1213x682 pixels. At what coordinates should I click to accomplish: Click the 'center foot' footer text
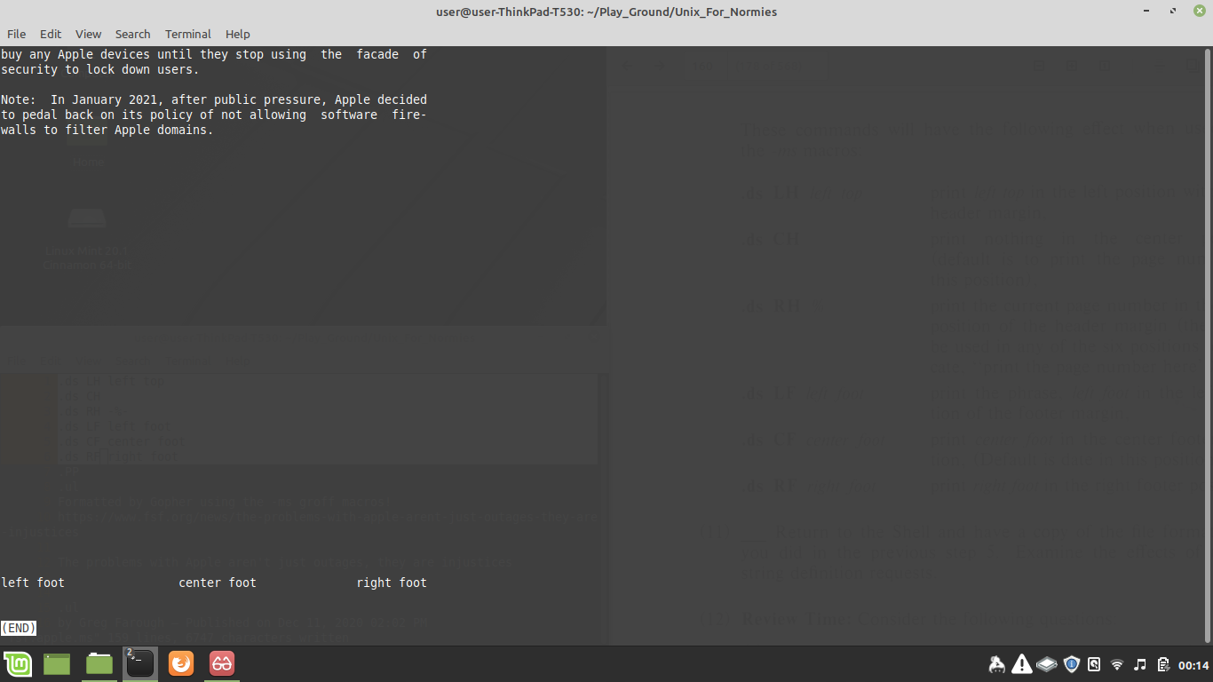tap(218, 583)
